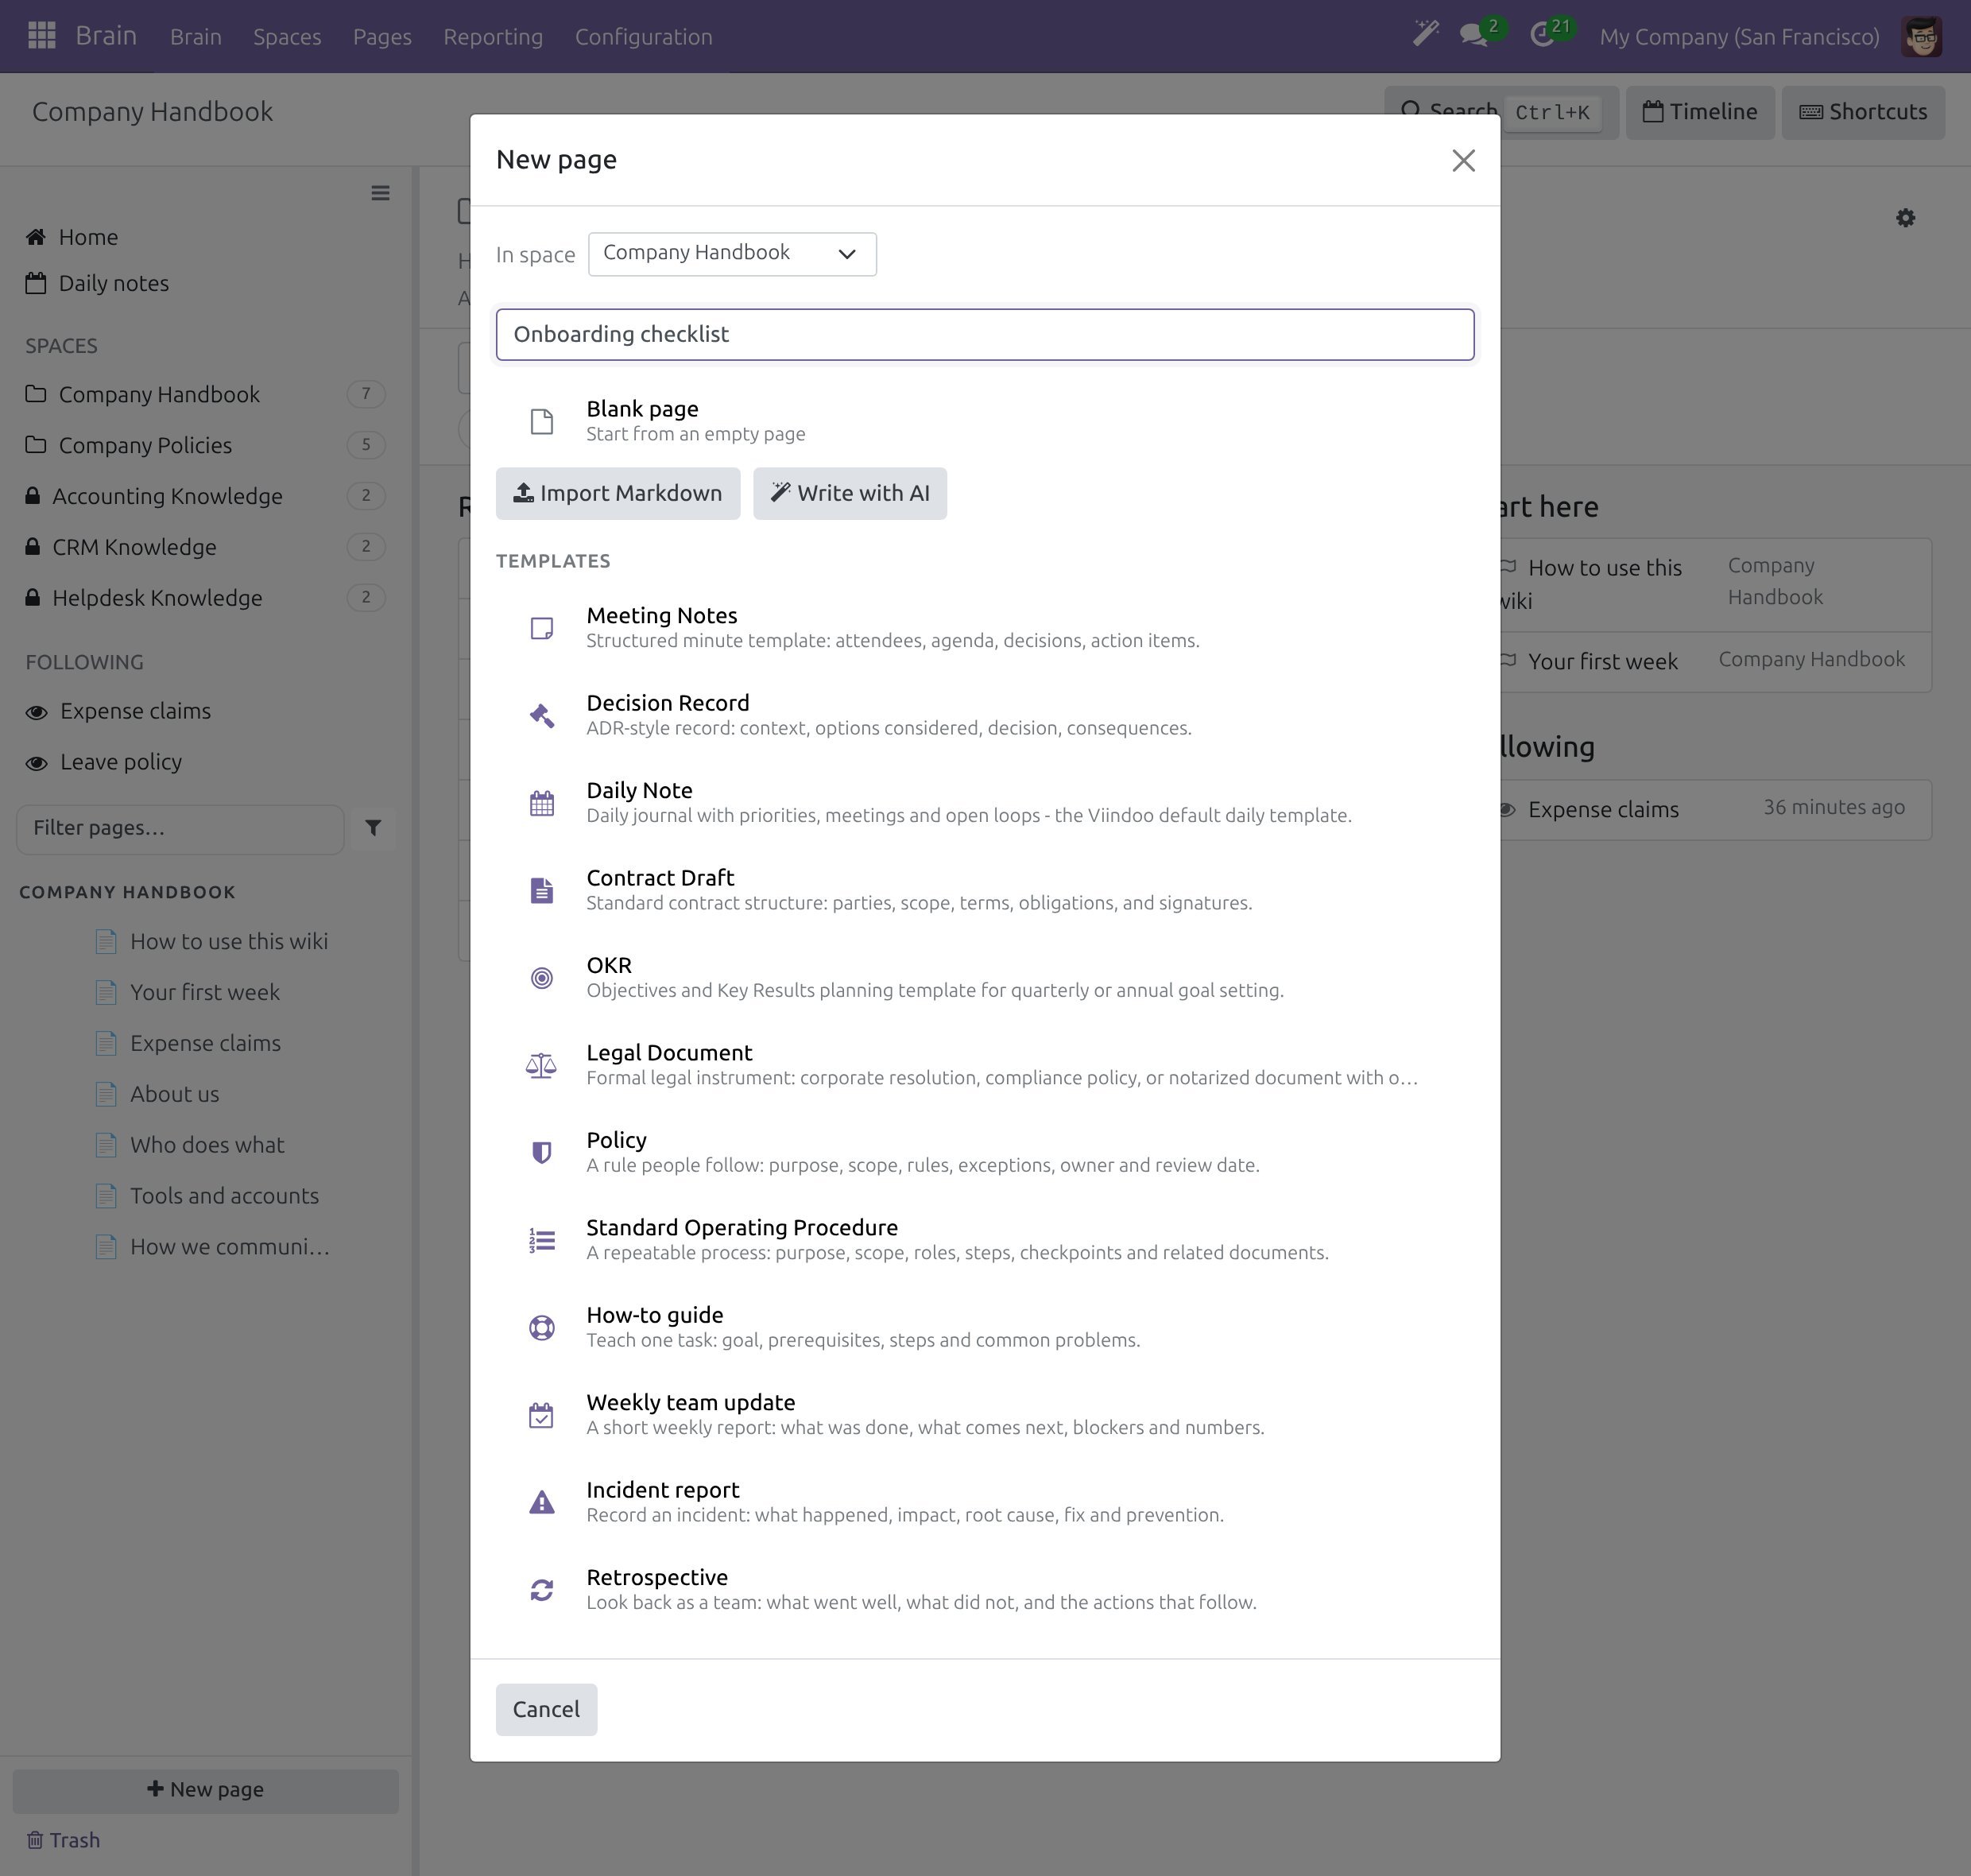Click Write with AI button

tap(850, 494)
